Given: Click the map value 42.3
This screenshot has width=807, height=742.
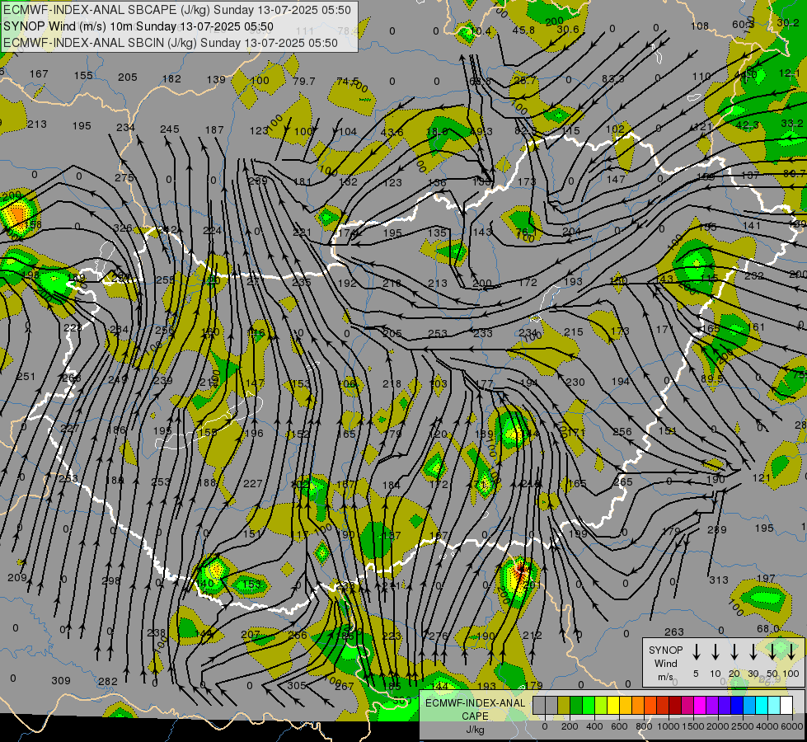Looking at the screenshot, I should (x=748, y=124).
